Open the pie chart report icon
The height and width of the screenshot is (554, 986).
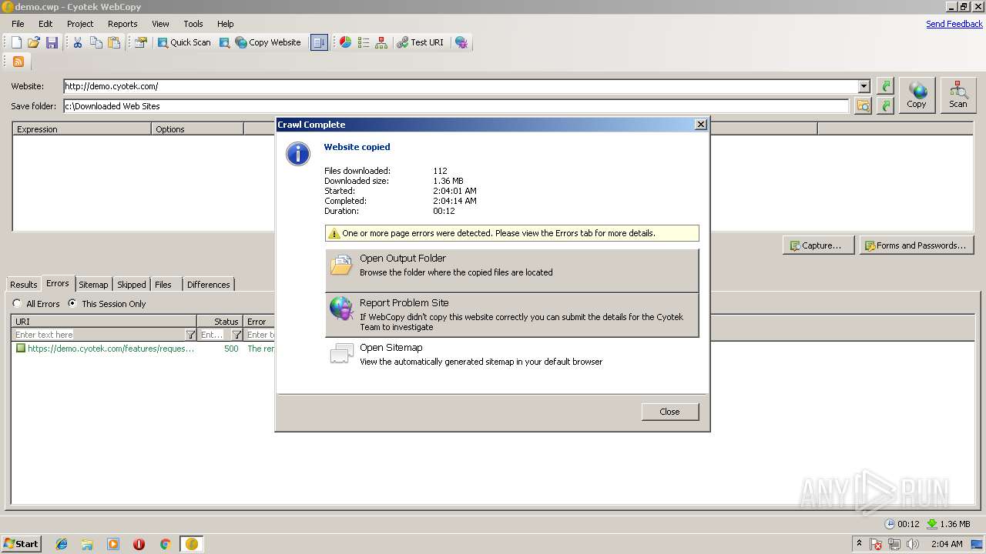[x=346, y=42]
